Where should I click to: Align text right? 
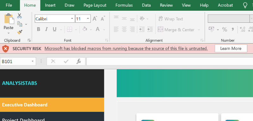coord(132,29)
